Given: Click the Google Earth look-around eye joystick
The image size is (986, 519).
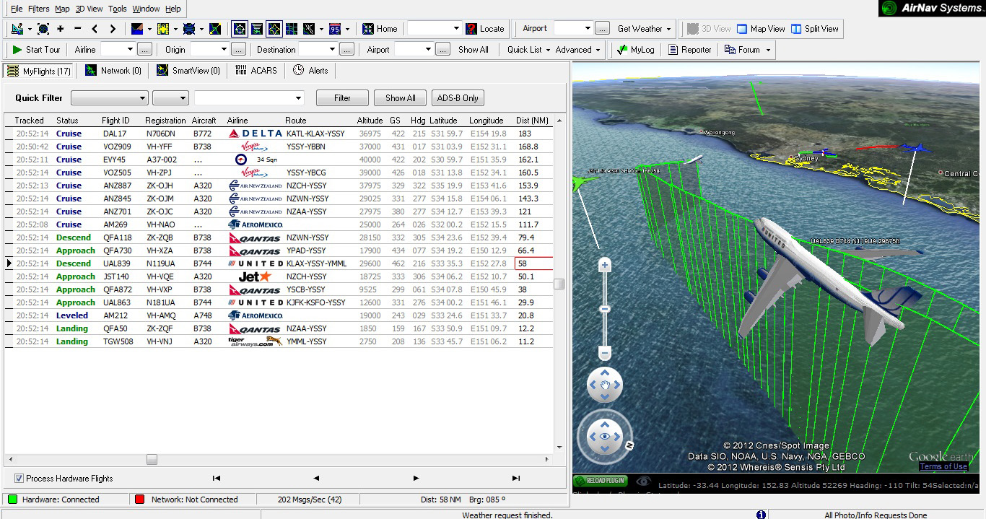Looking at the screenshot, I should tap(605, 435).
